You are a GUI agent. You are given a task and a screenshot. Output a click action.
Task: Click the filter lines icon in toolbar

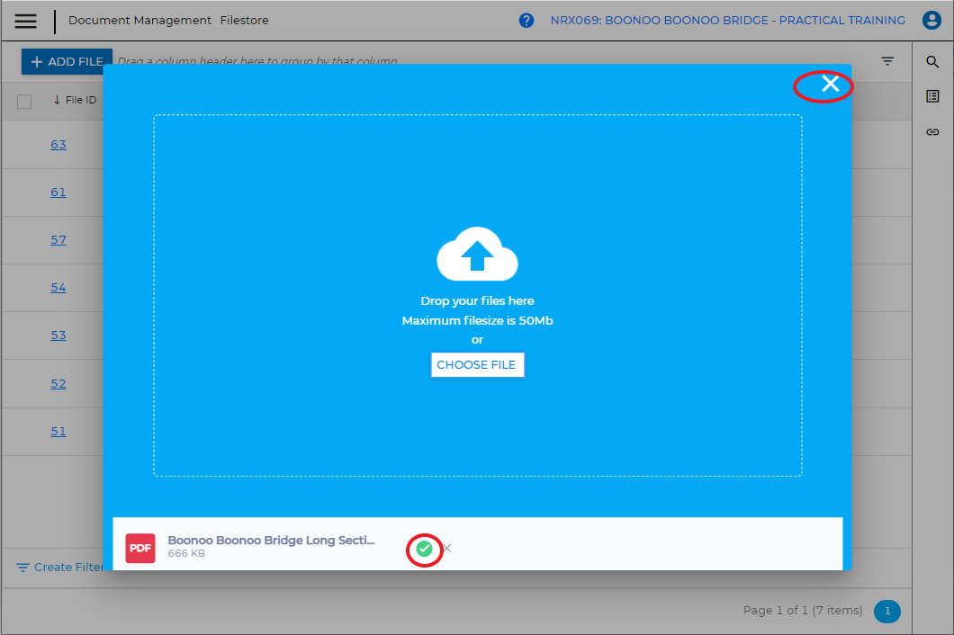point(887,61)
